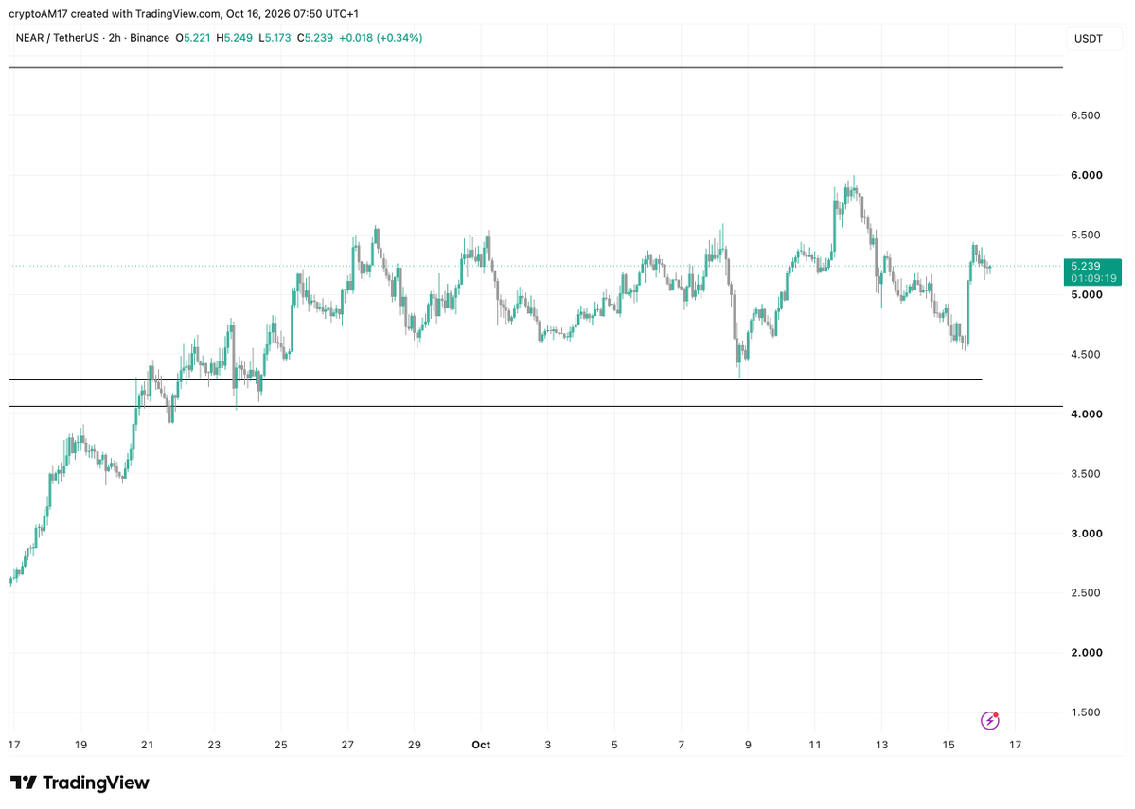Click the NEAR / TetherUS symbol title
Image resolution: width=1135 pixels, height=809 pixels.
(x=57, y=38)
